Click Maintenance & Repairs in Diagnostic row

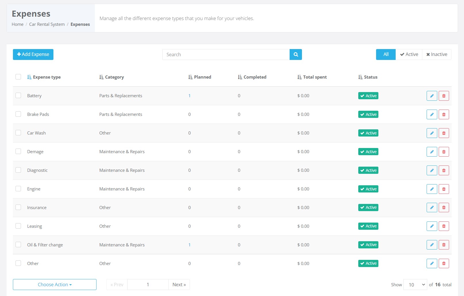122,170
